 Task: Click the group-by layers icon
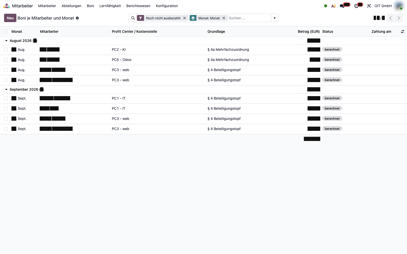coord(193,18)
